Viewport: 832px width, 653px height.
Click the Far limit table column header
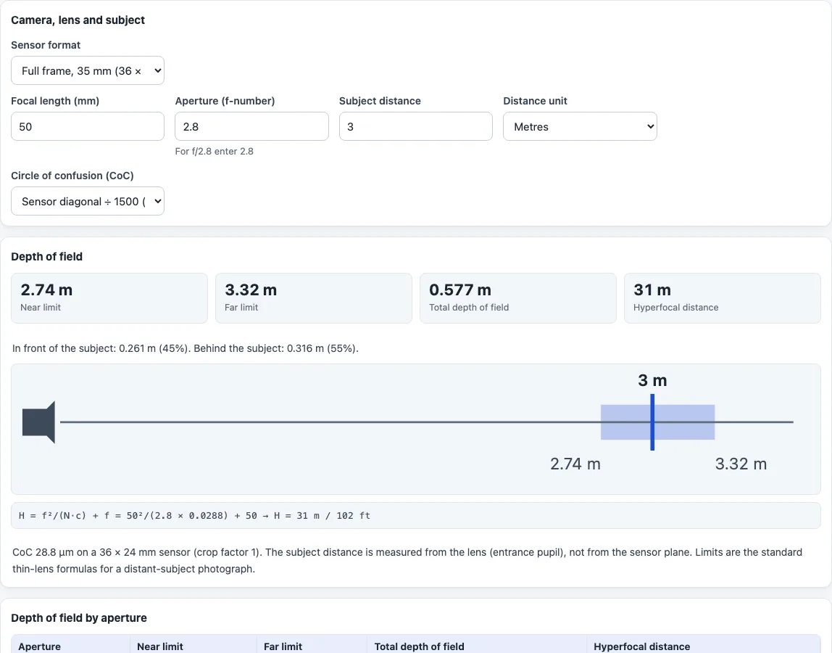[x=312, y=646]
